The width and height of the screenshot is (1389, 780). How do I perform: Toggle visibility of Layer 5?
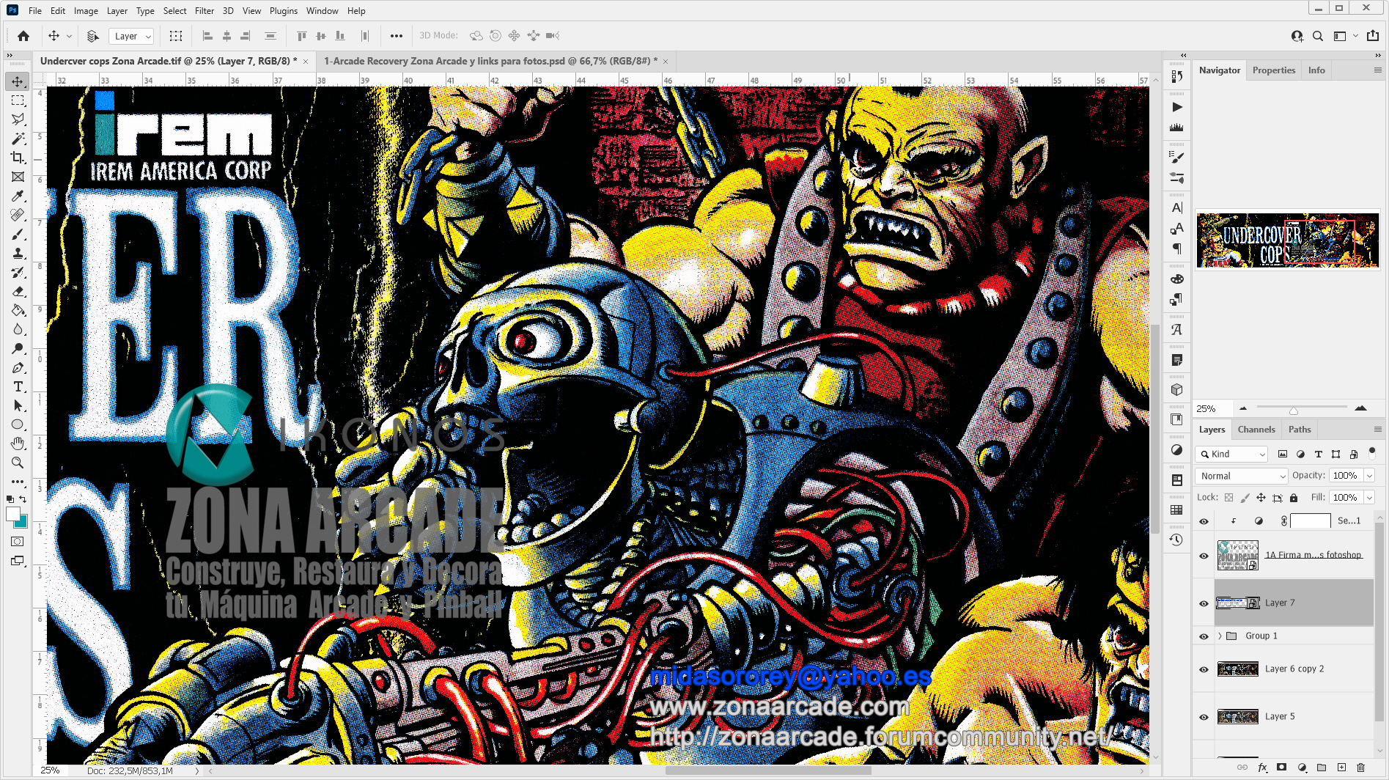click(x=1204, y=717)
